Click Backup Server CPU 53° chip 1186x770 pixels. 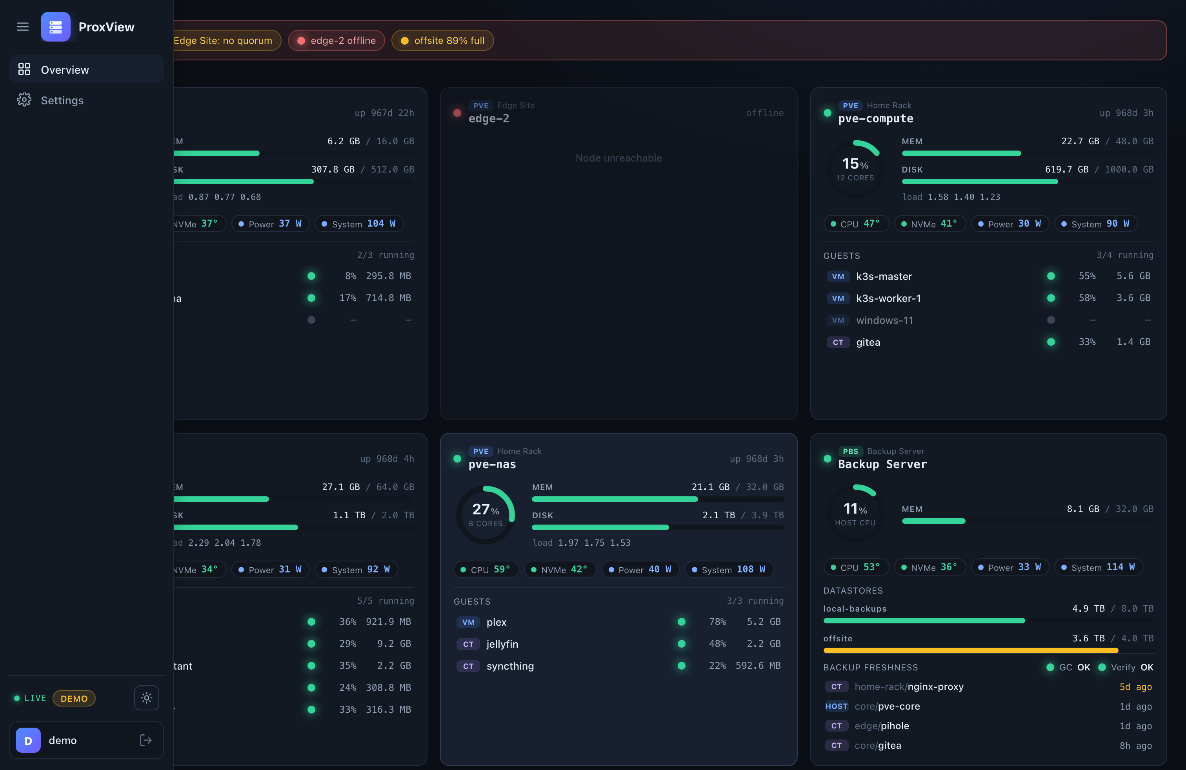coord(856,567)
